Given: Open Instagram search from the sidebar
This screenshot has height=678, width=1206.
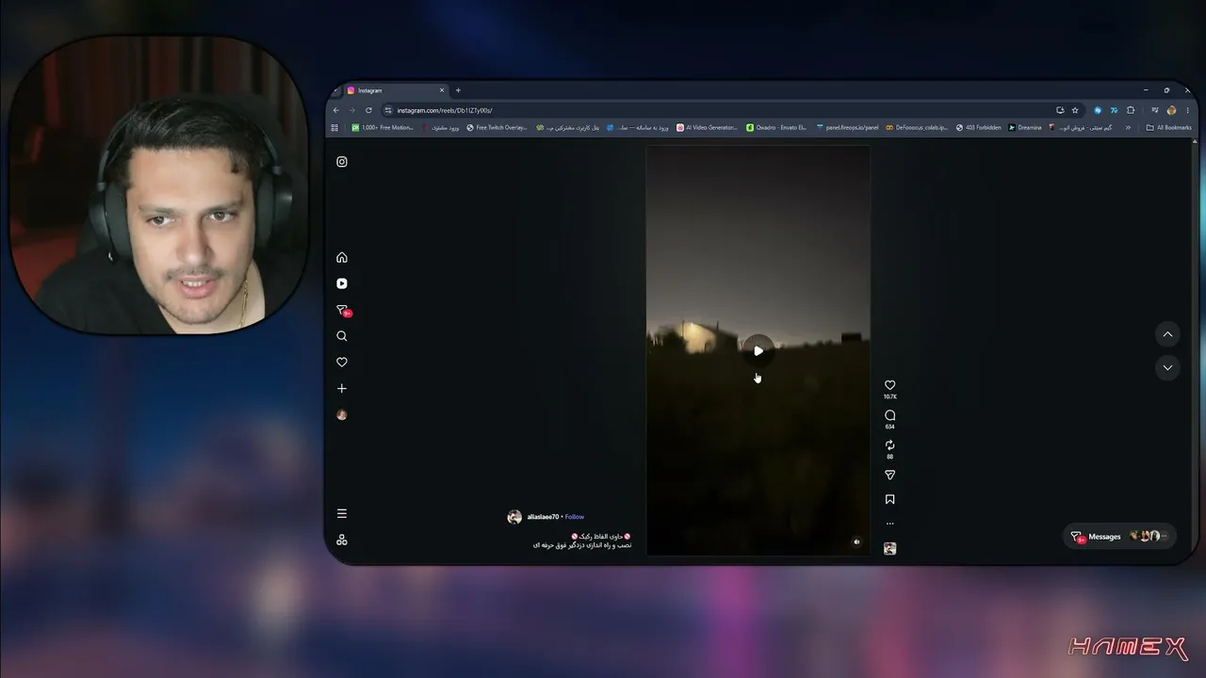Looking at the screenshot, I should coord(342,336).
